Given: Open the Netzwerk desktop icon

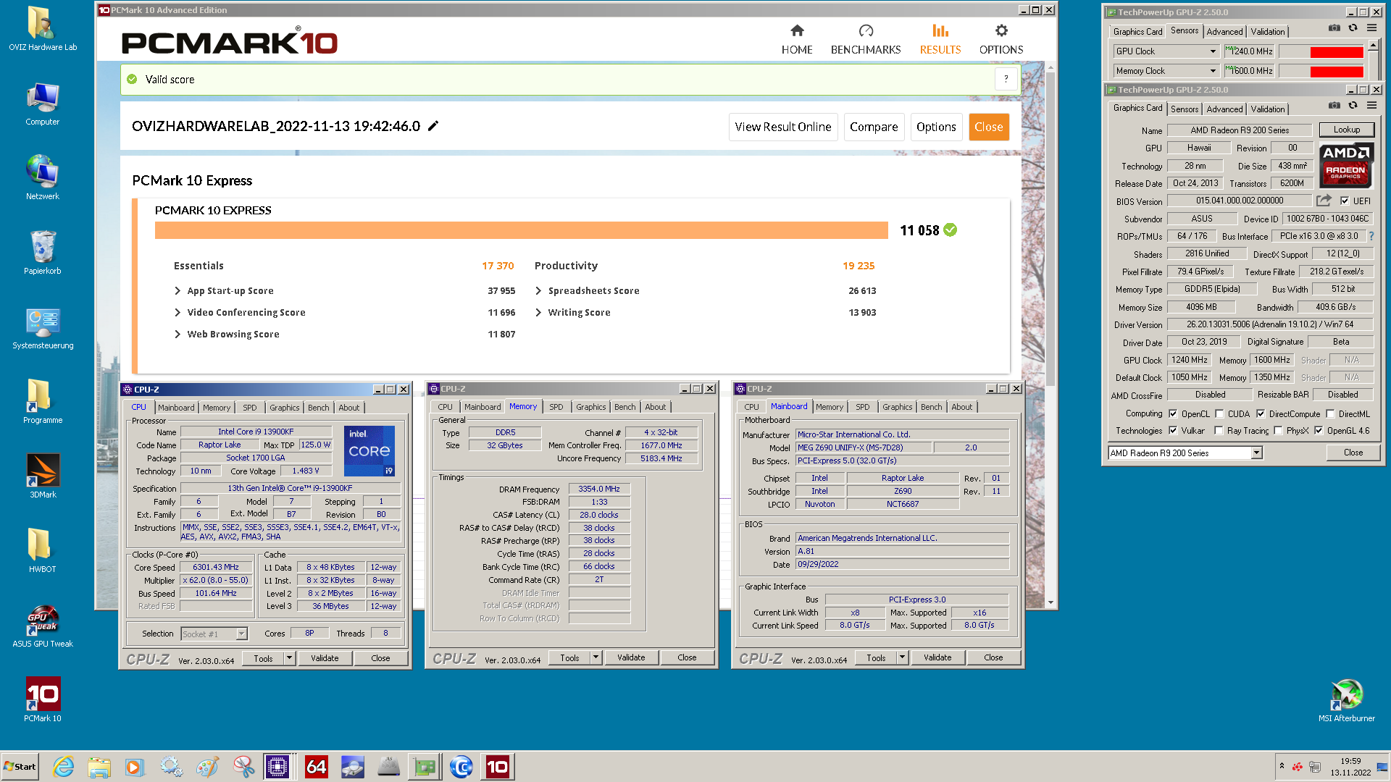Looking at the screenshot, I should click(43, 178).
